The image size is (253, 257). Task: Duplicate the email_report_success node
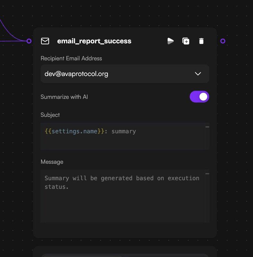tap(186, 41)
